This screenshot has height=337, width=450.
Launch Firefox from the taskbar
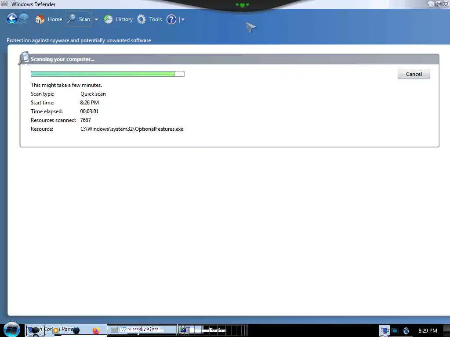[96, 330]
